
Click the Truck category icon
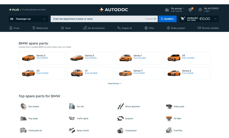[11, 28]
